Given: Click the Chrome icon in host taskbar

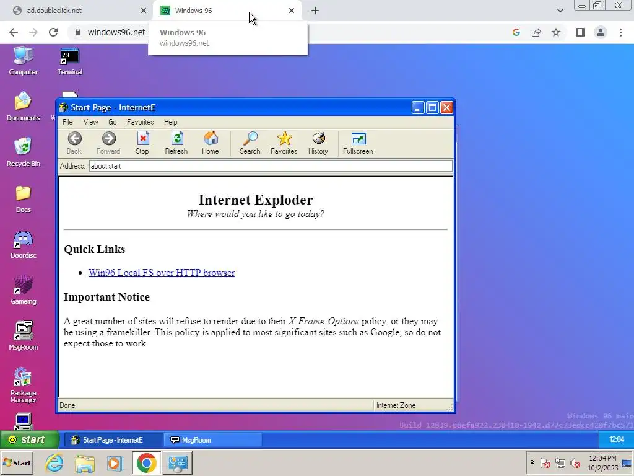Looking at the screenshot, I should click(x=146, y=462).
